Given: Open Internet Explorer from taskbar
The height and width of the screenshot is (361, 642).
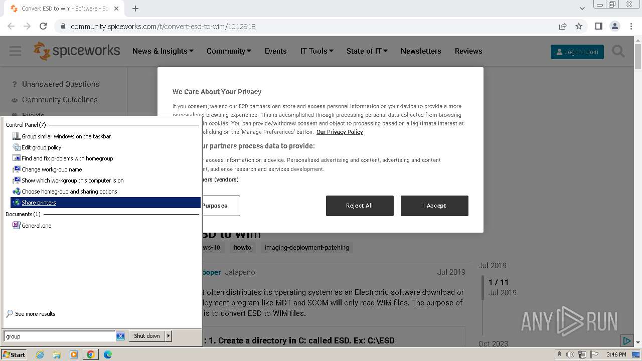Looking at the screenshot, I should 40,354.
